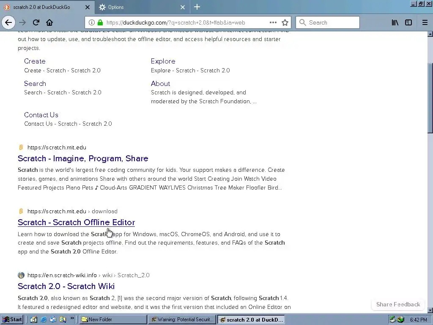
Task: Open the Search sitelink result
Action: [35, 83]
